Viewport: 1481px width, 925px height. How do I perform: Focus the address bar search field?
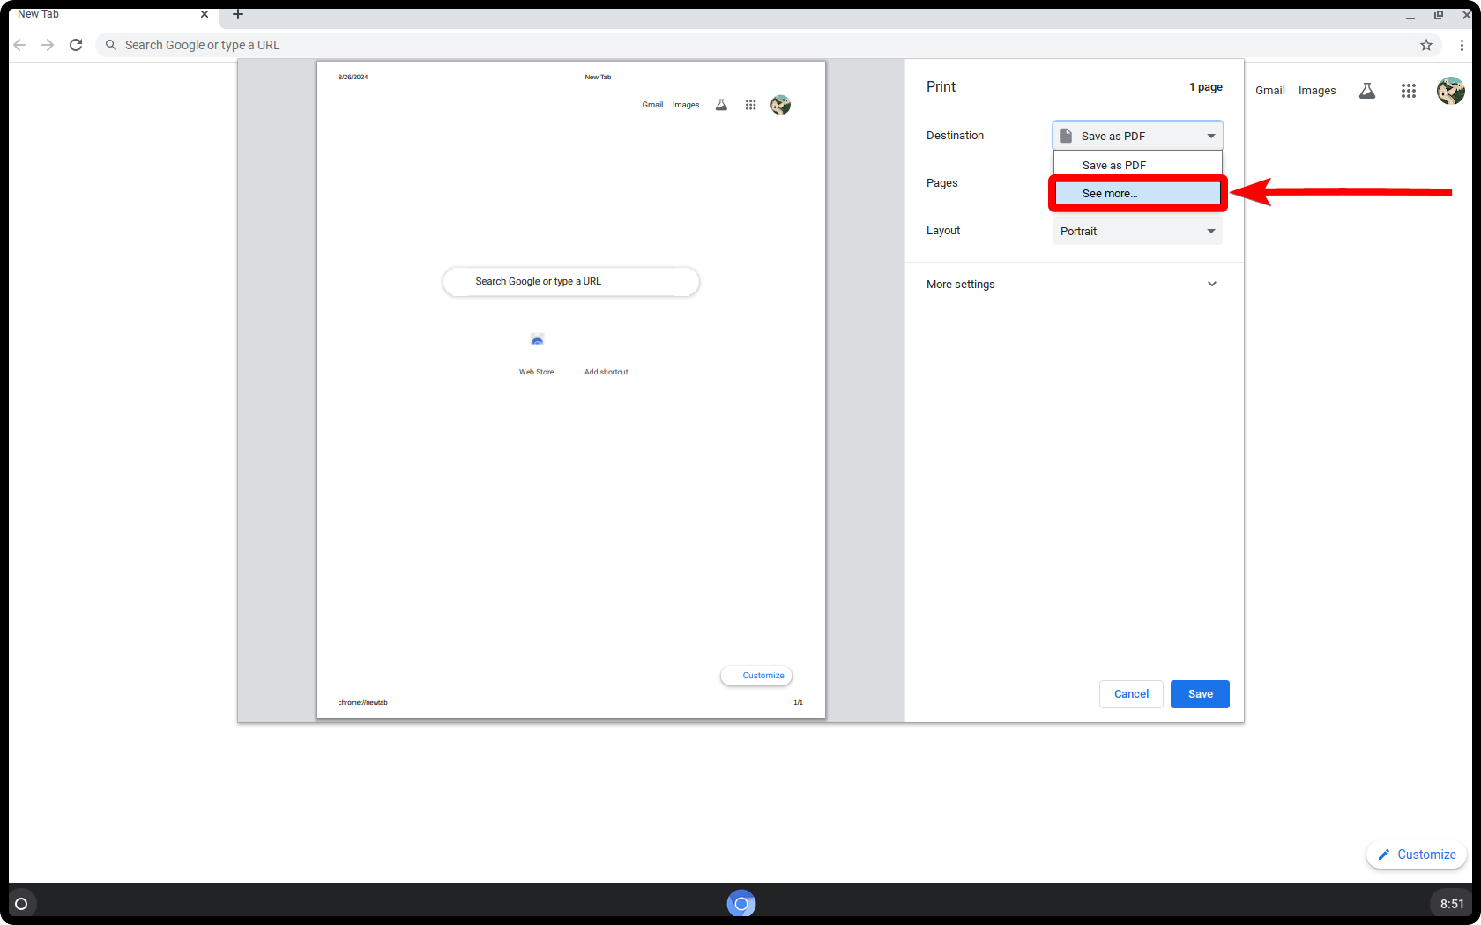click(767, 45)
